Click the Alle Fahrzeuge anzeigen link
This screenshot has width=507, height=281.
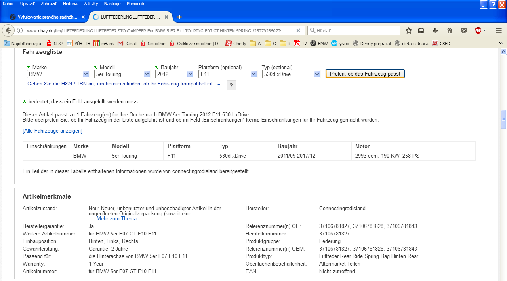(52, 131)
